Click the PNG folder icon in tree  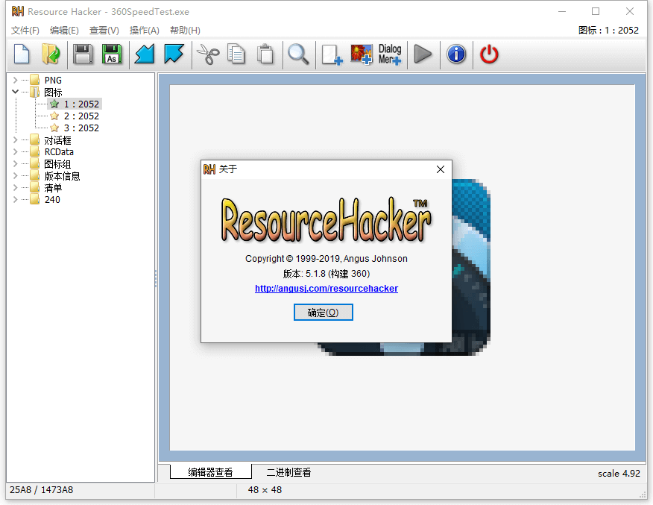[35, 80]
